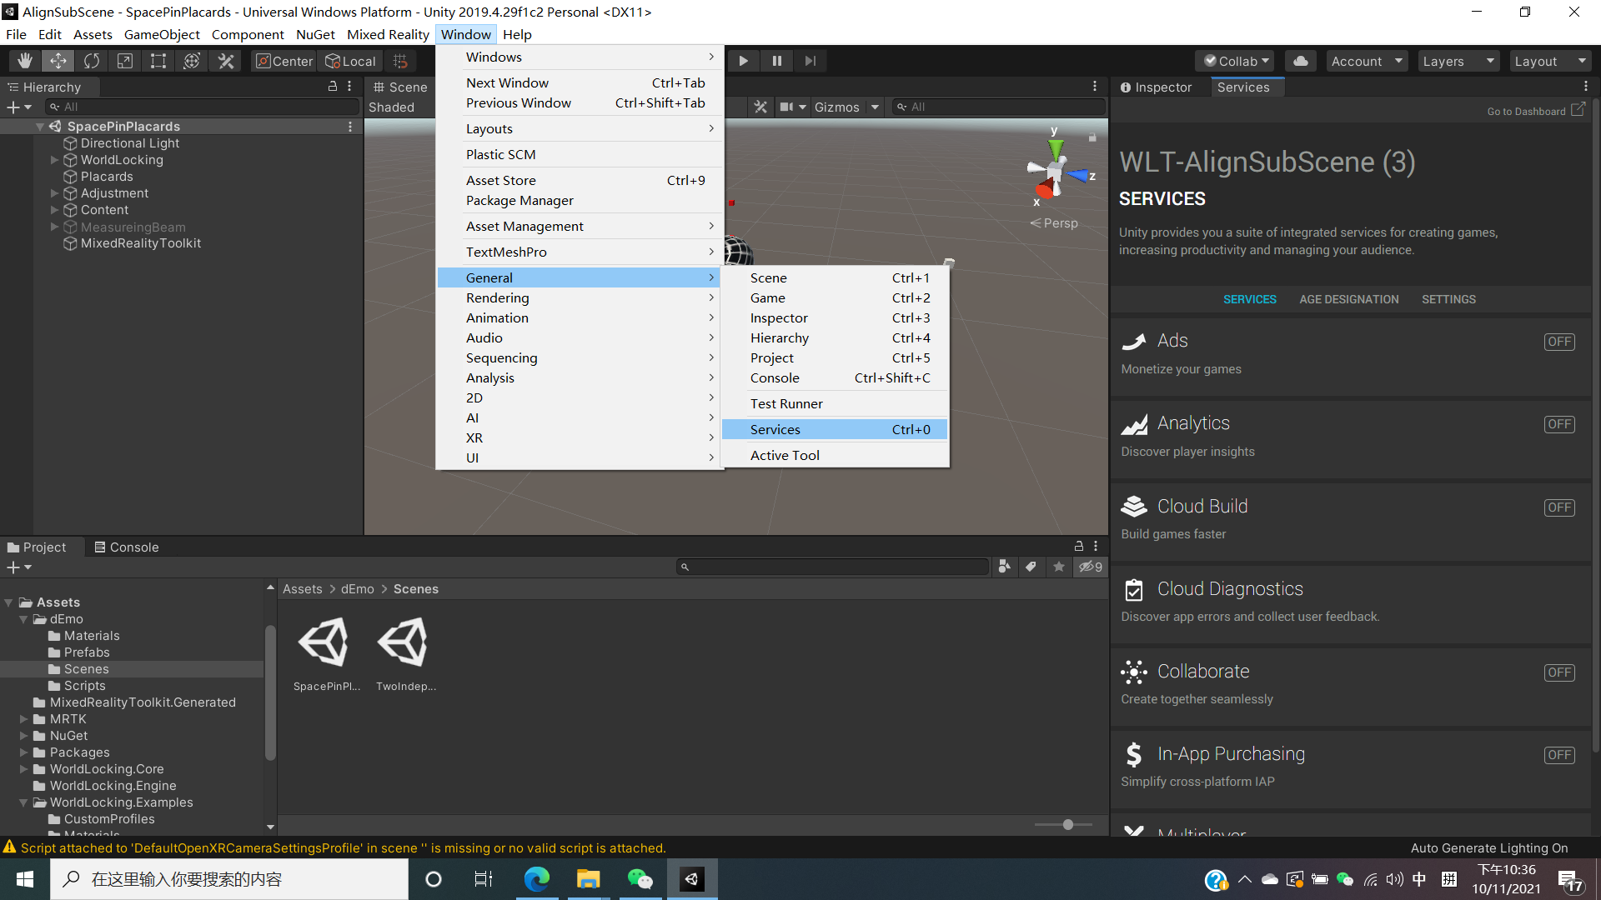Click the orientation gizmo in Scene
1601x900 pixels.
coord(1056,170)
